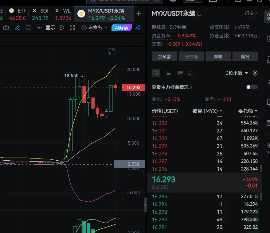
Task: Click the add-panel square icon in chart toolbar
Action: 28,28
